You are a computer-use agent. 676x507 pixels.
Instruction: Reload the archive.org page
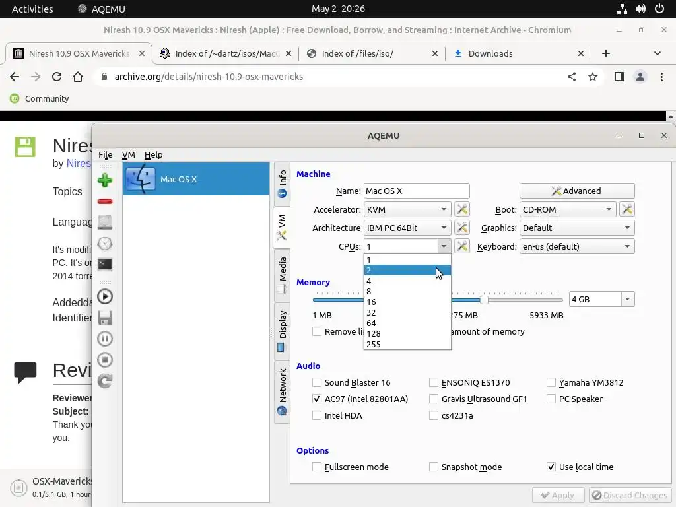57,77
